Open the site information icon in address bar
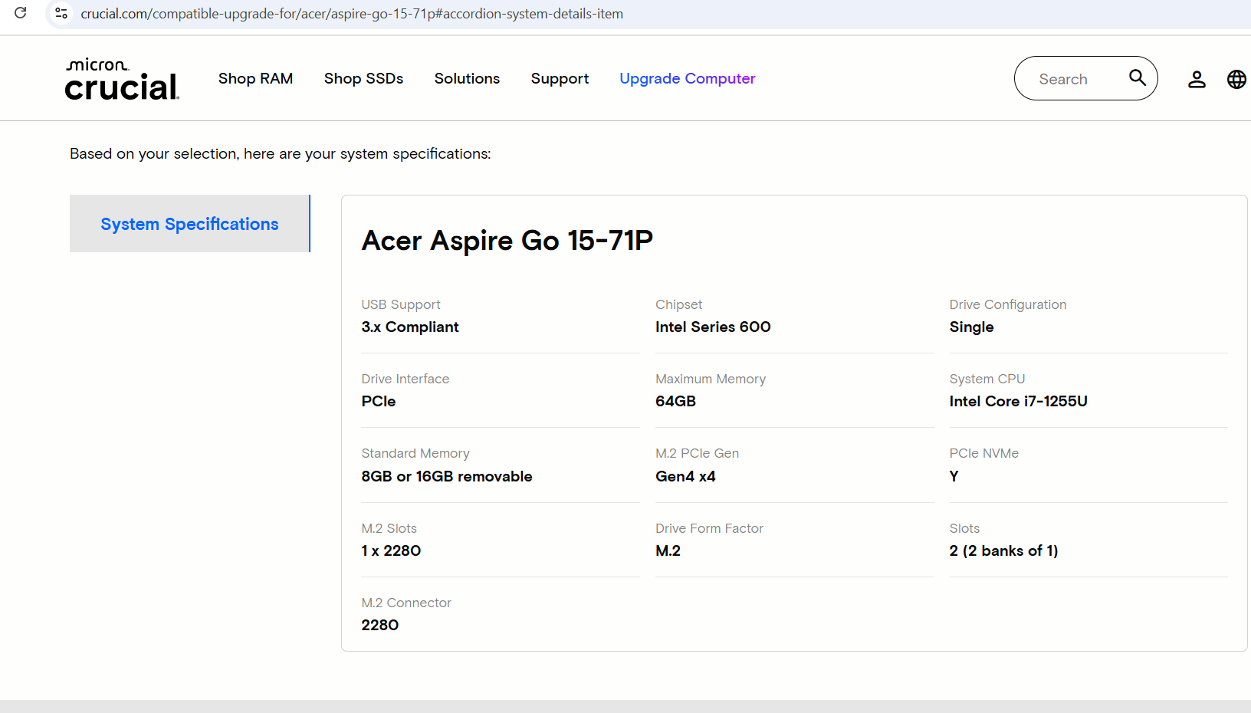Viewport: 1251px width, 713px height. pyautogui.click(x=61, y=13)
